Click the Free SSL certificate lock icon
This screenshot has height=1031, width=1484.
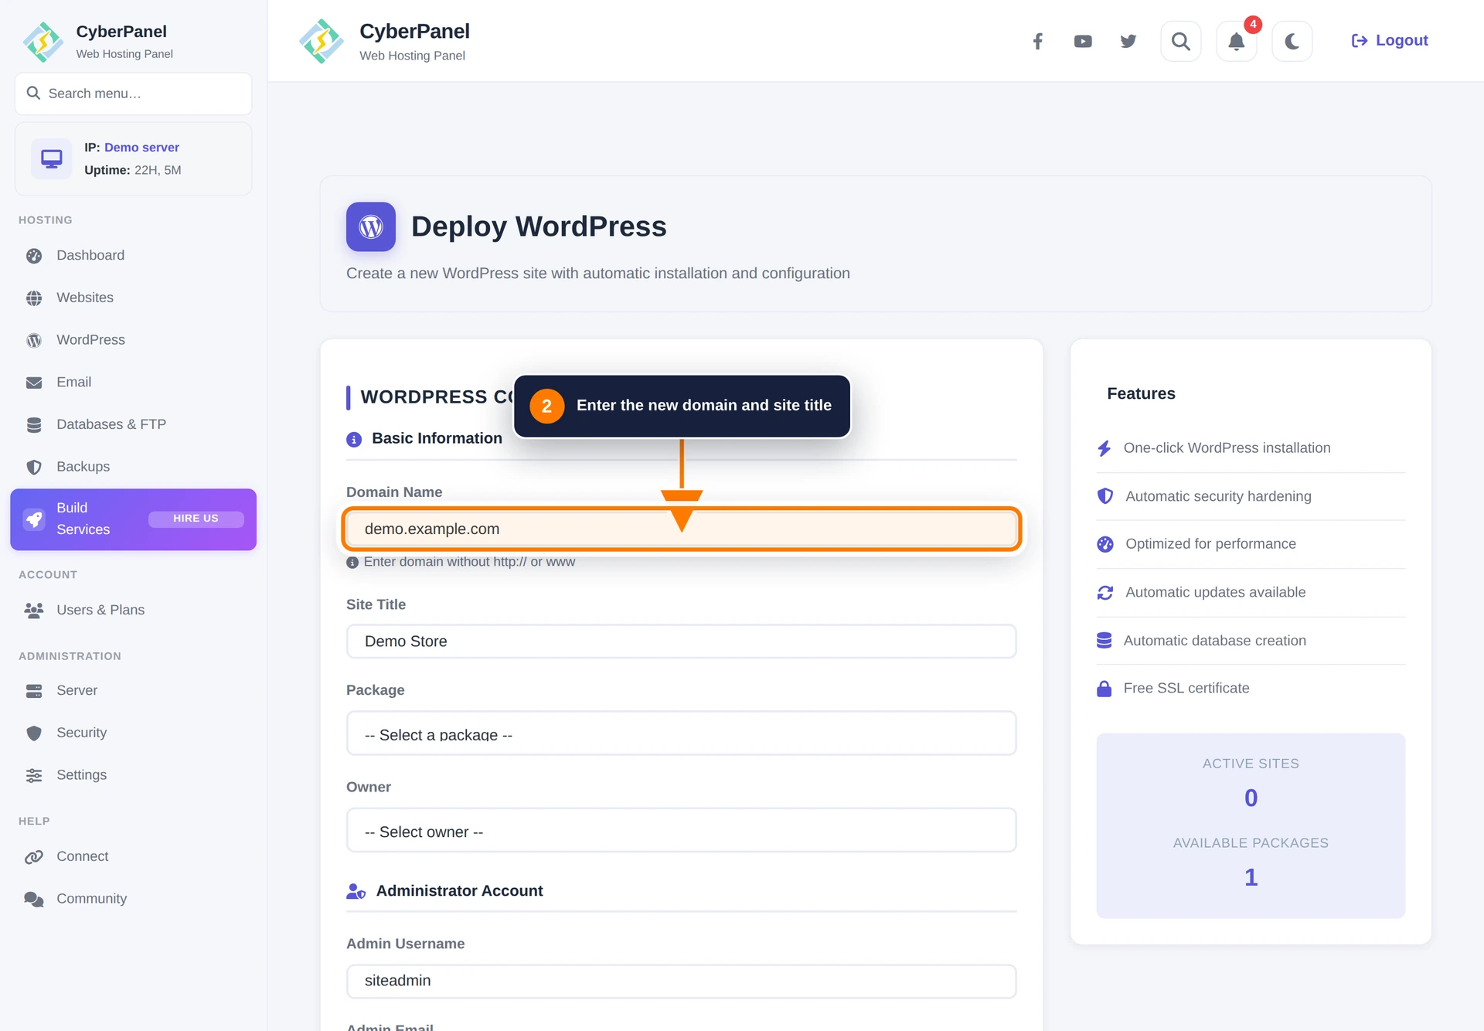(x=1104, y=689)
